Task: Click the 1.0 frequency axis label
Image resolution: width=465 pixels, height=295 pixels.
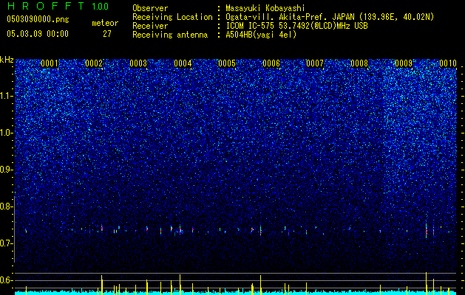Action: pos(6,133)
